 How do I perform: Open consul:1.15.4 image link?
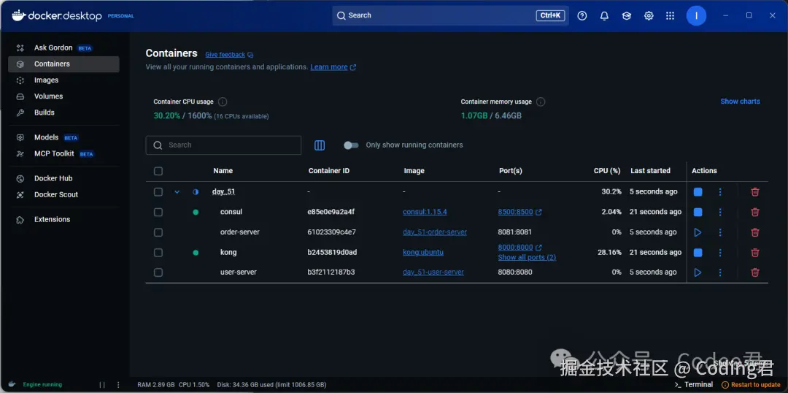(425, 213)
